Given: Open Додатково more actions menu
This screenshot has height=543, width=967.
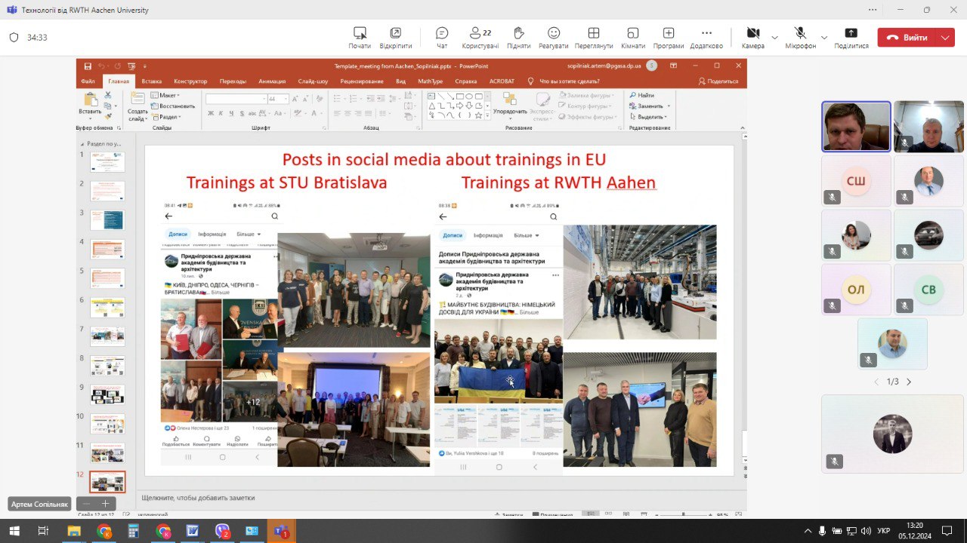Looking at the screenshot, I should click(x=706, y=37).
